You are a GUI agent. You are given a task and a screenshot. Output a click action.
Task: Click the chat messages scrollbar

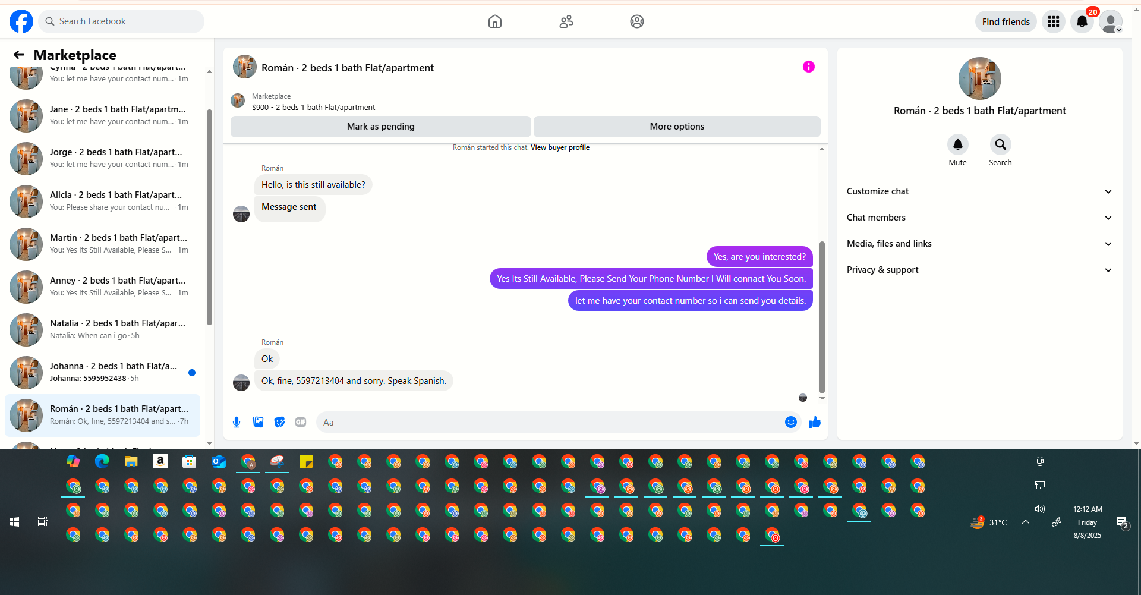point(822,317)
